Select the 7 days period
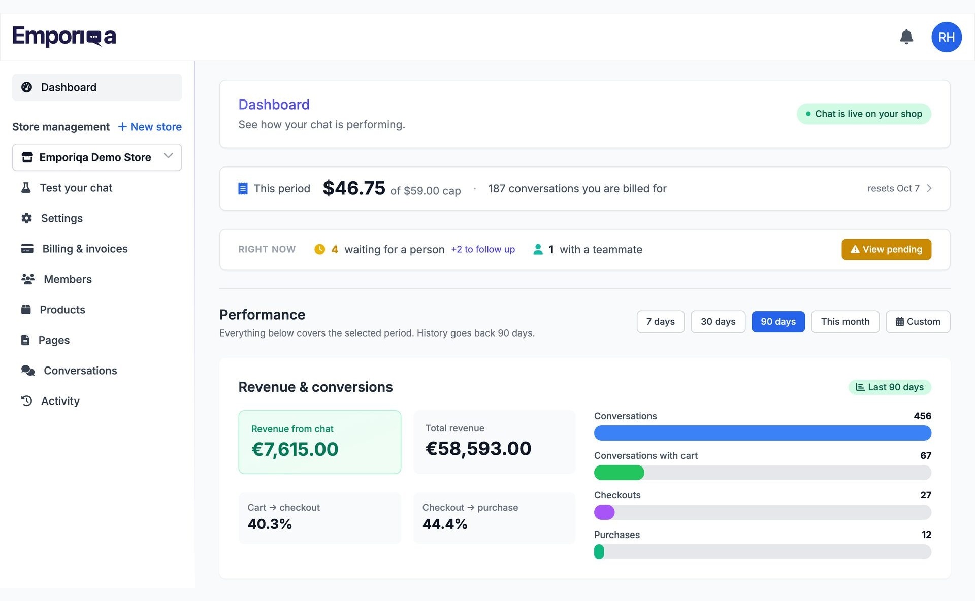The width and height of the screenshot is (975, 601). point(660,322)
